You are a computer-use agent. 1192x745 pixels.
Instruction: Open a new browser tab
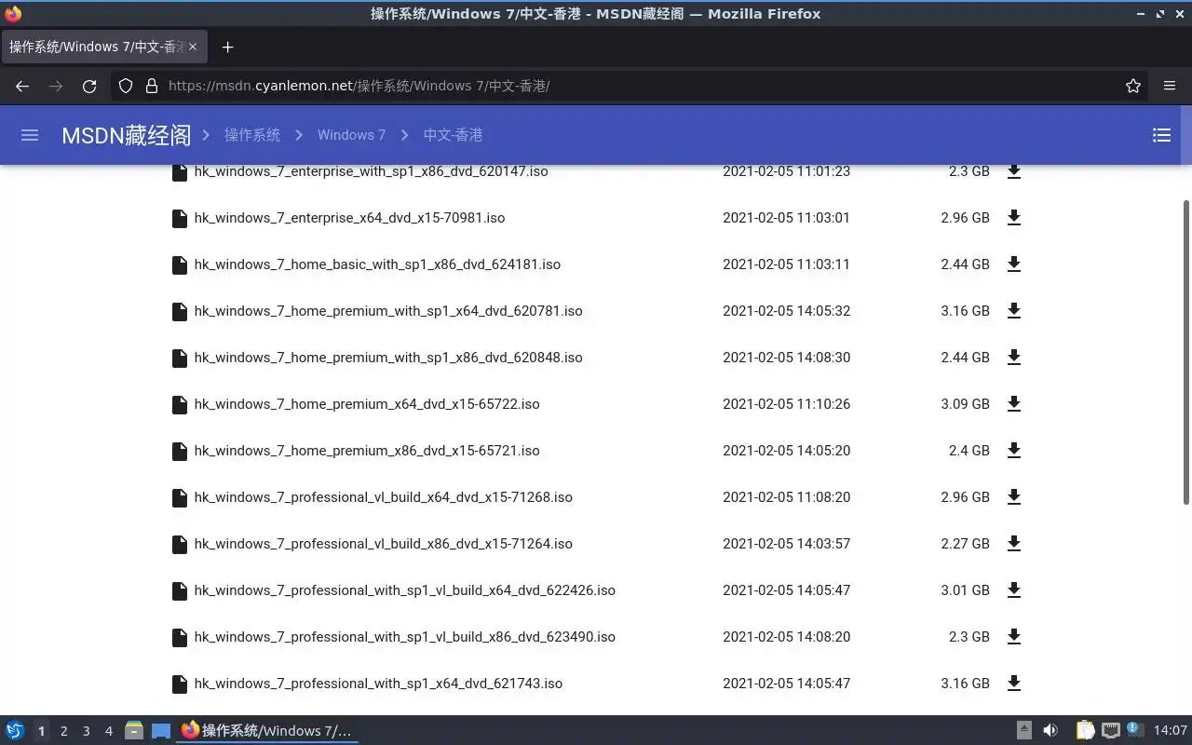tap(227, 47)
